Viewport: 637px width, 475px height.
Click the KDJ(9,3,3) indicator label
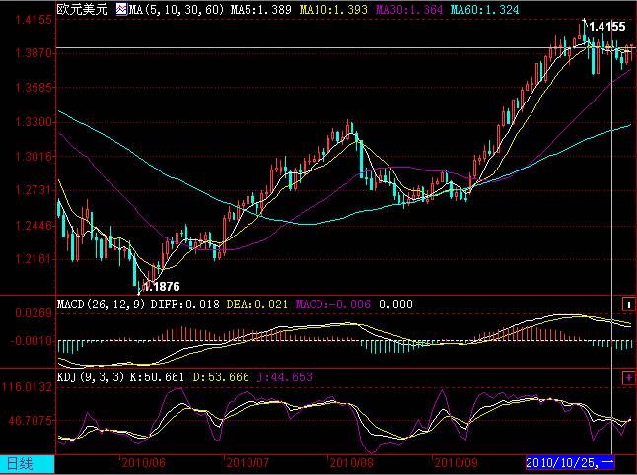pyautogui.click(x=90, y=377)
